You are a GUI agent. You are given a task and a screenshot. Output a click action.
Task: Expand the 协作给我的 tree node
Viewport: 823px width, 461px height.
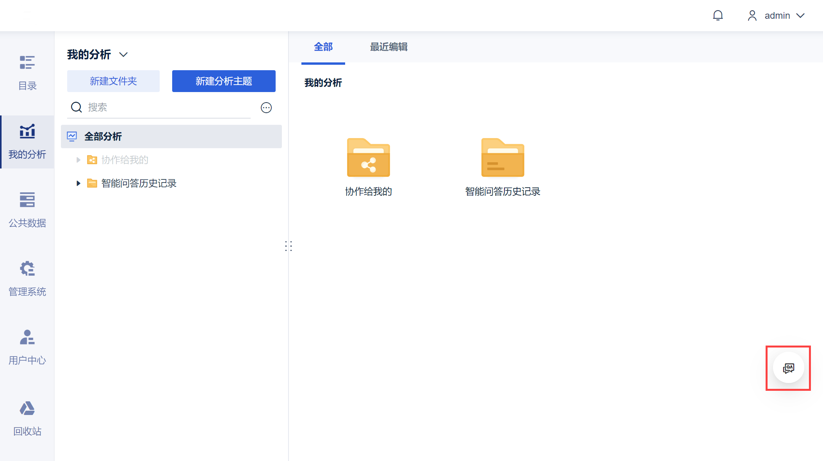click(78, 160)
